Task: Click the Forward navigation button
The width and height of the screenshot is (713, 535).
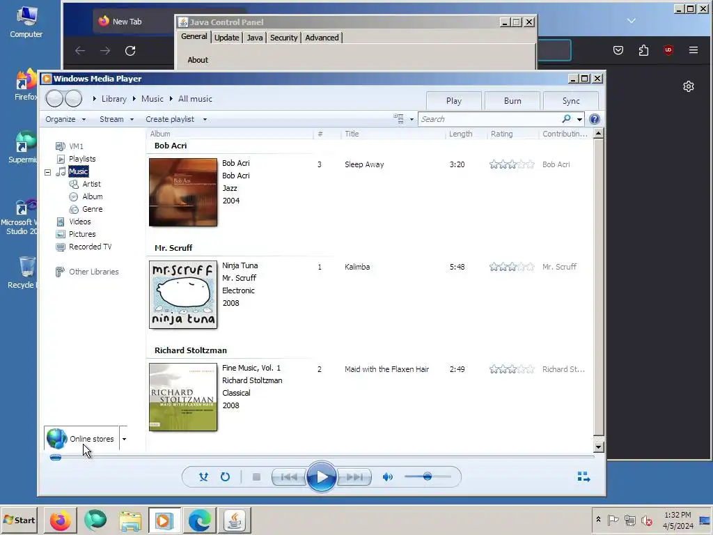Action: 74,99
